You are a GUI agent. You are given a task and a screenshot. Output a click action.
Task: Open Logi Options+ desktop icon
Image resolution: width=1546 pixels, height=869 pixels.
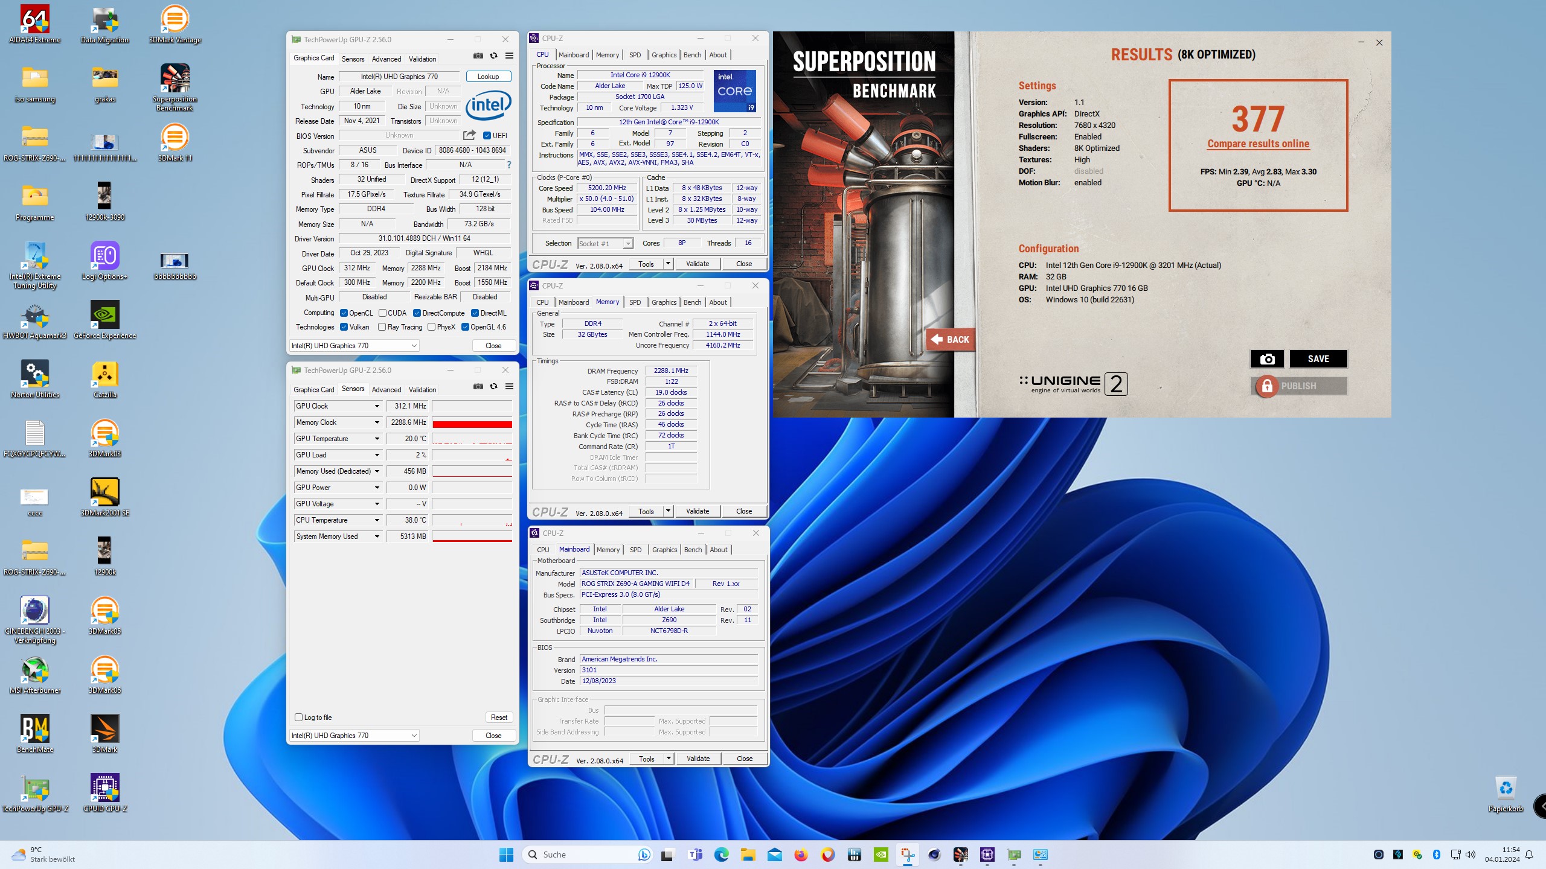point(105,261)
